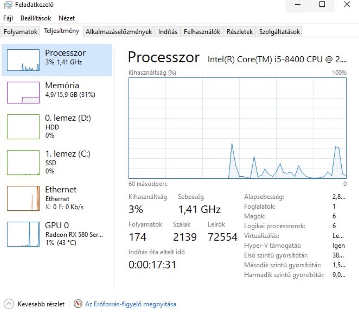Viewport: 359px width, 313px height.
Task: Click the large CPU utilization graph
Action: pos(237,128)
